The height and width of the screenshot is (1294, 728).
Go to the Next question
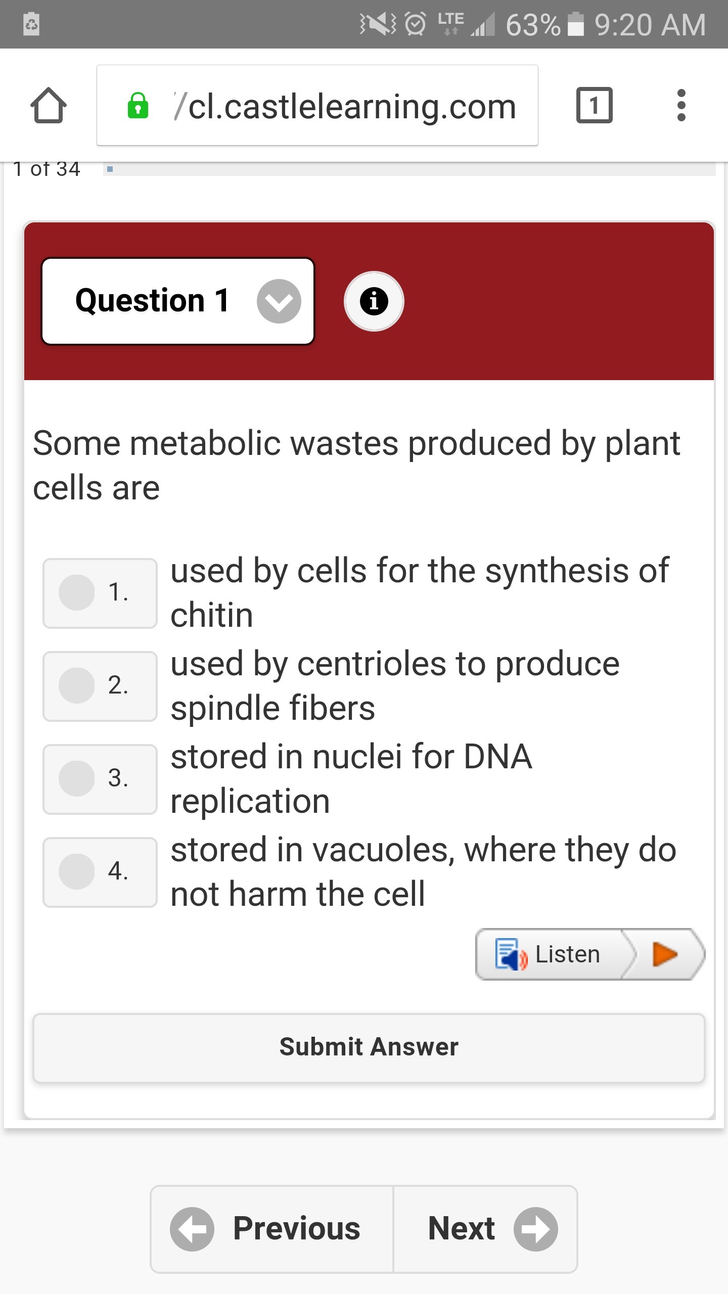[x=485, y=1229]
